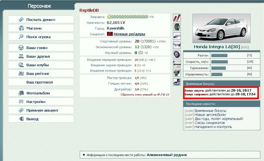Viewport: 264px width, 161px height.
Task: Click the Разгон stat bar
Action: 219,55
